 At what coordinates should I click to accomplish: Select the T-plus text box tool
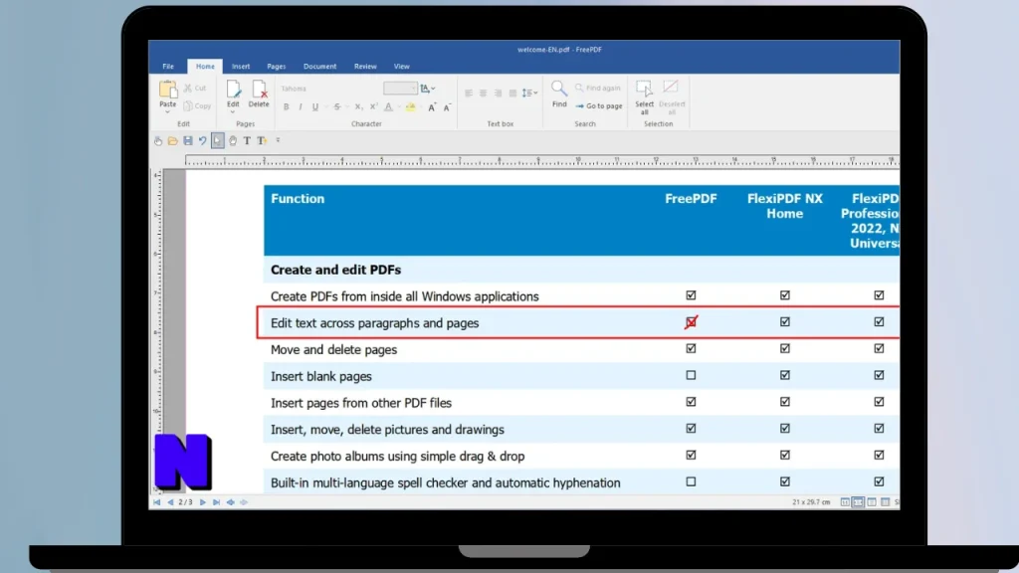pyautogui.click(x=262, y=141)
